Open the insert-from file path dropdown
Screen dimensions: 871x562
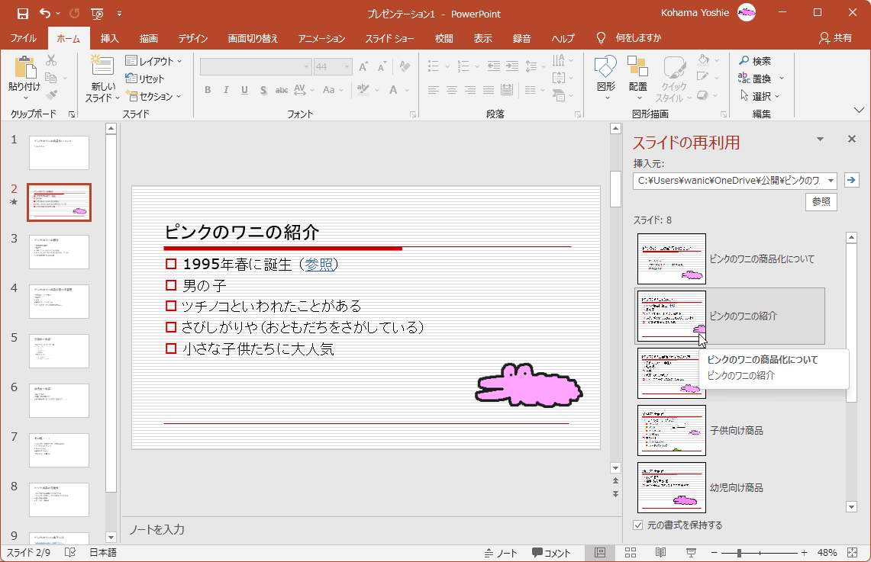[830, 181]
